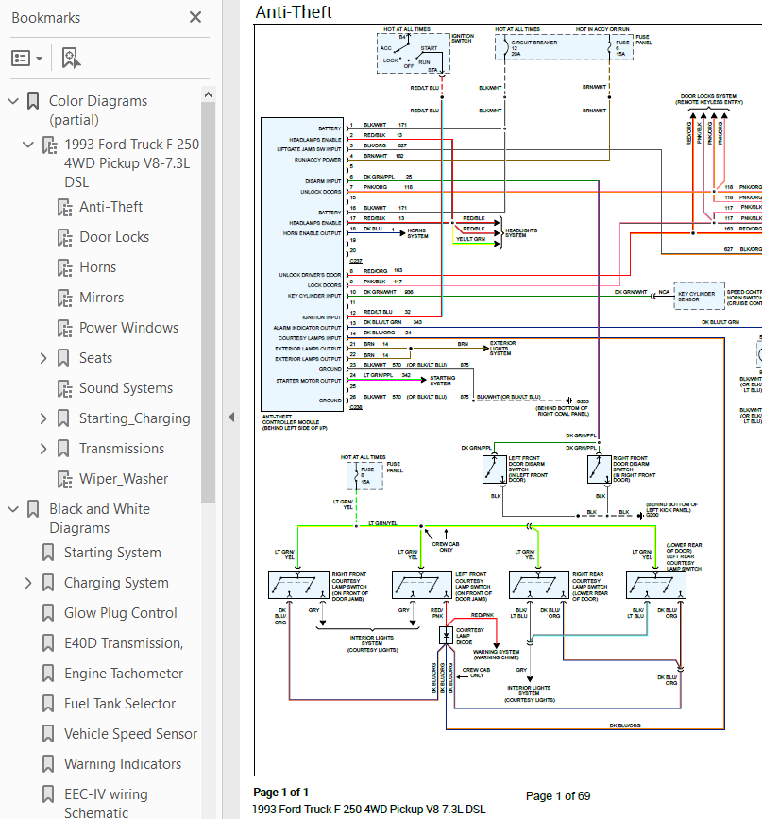The width and height of the screenshot is (762, 819).
Task: Click the Mirrors bookmark icon
Action: (x=65, y=299)
